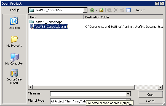Click Destination Folder column header

(123, 17)
